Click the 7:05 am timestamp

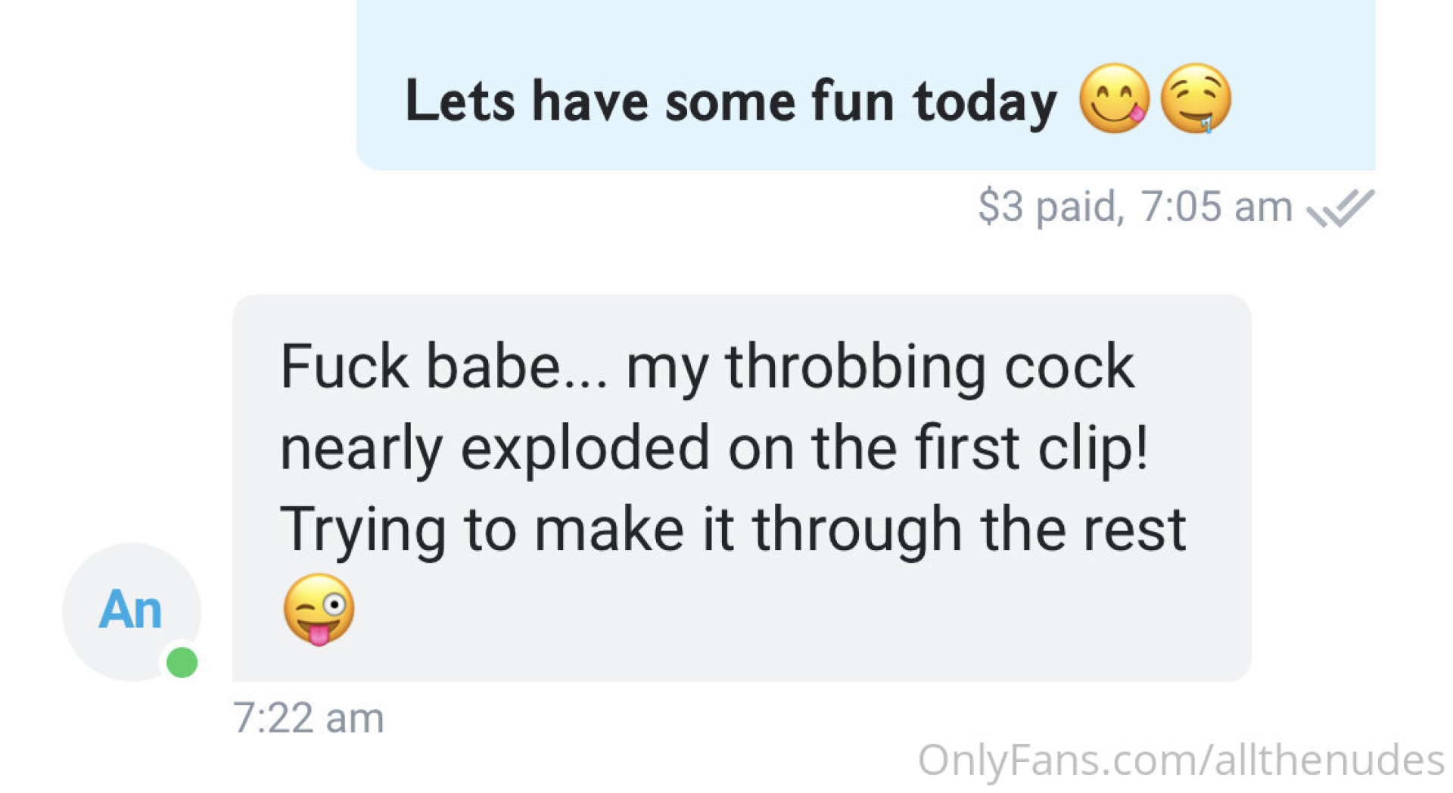click(x=1216, y=207)
